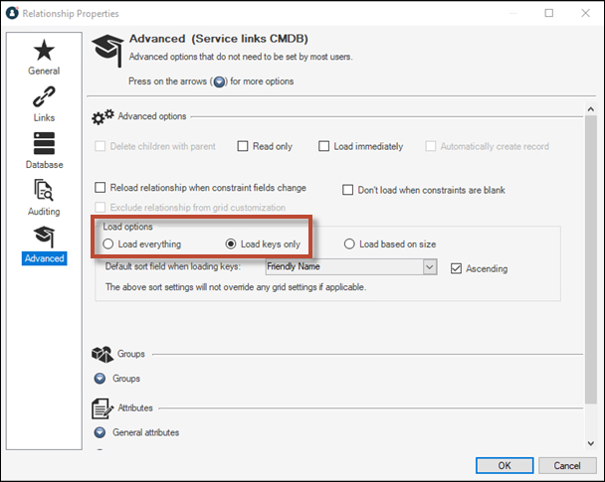Toggle Reload relationship when constraint fields change
605x482 pixels.
click(101, 188)
